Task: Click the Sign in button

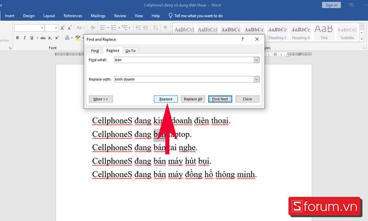Action: [331, 5]
